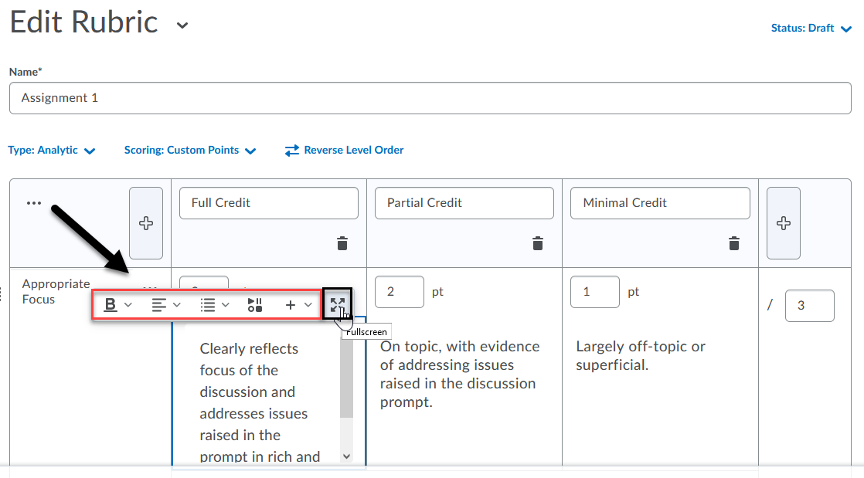The image size is (864, 478).
Task: Click the Partial Credit points field
Action: [400, 292]
